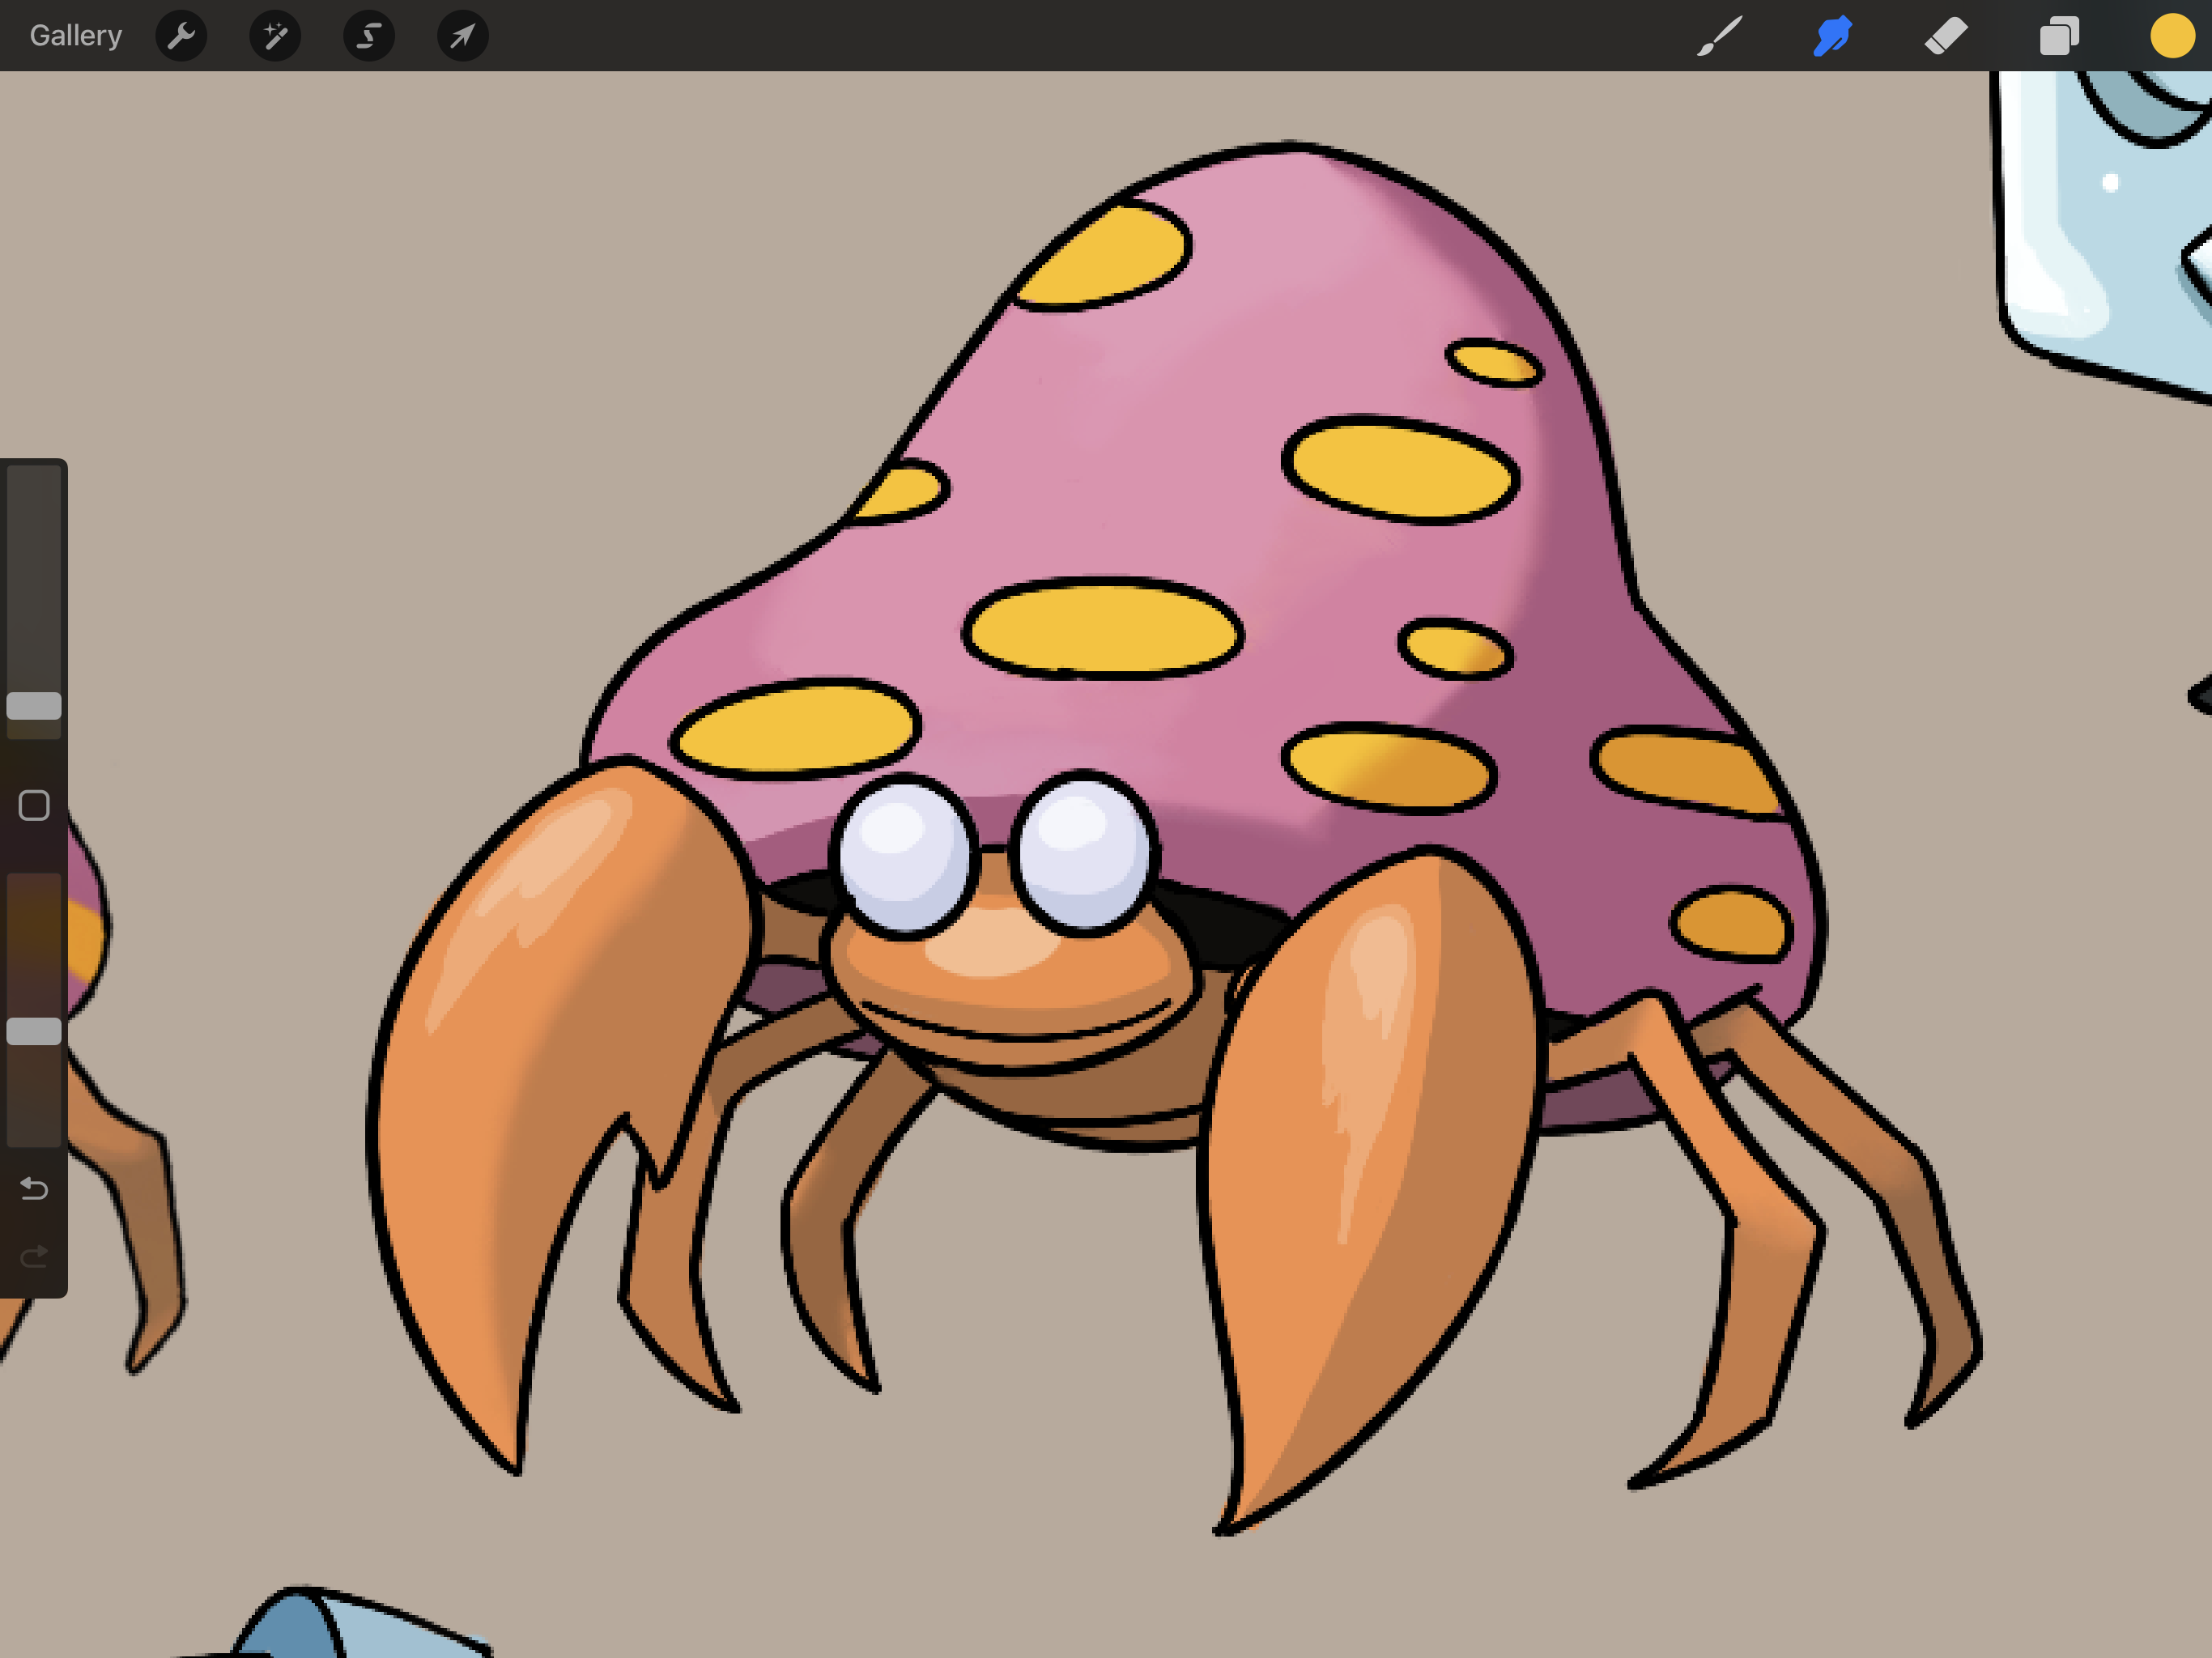
Task: Select the blue Smudge tool
Action: pyautogui.click(x=1833, y=36)
